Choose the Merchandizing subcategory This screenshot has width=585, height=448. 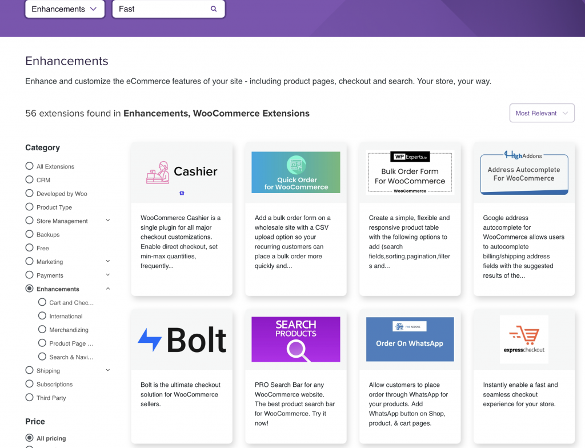tap(42, 329)
